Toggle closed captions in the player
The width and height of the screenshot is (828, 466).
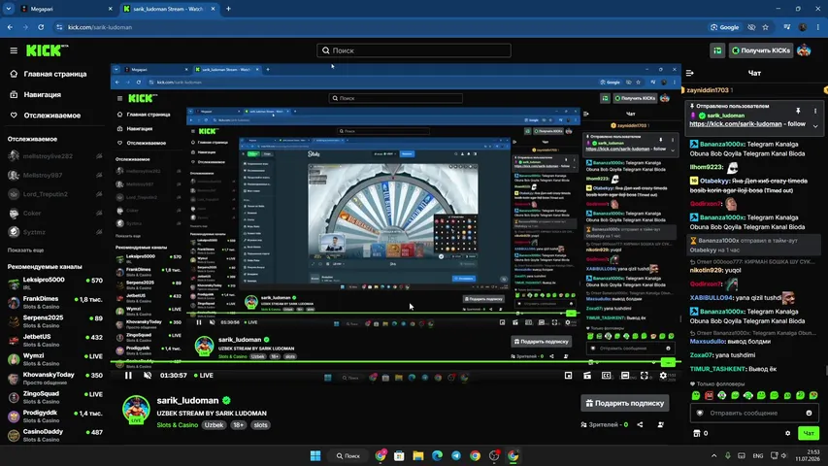[607, 375]
